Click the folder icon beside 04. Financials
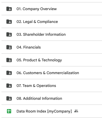This screenshot has height=120, width=102. pyautogui.click(x=9, y=47)
